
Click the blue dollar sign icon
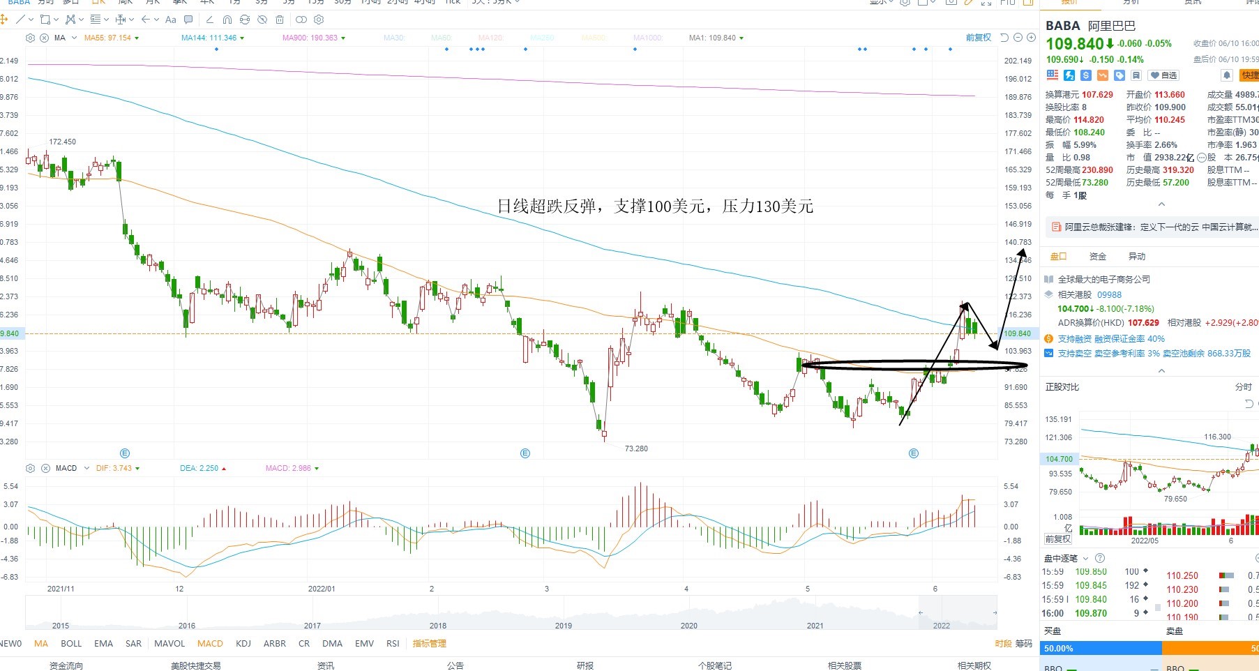[x=1086, y=75]
